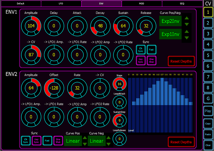Viewport: 214px width, 151px height.
Task: Click the ENV2 Curve Neg Linear selector
Action: point(97,141)
